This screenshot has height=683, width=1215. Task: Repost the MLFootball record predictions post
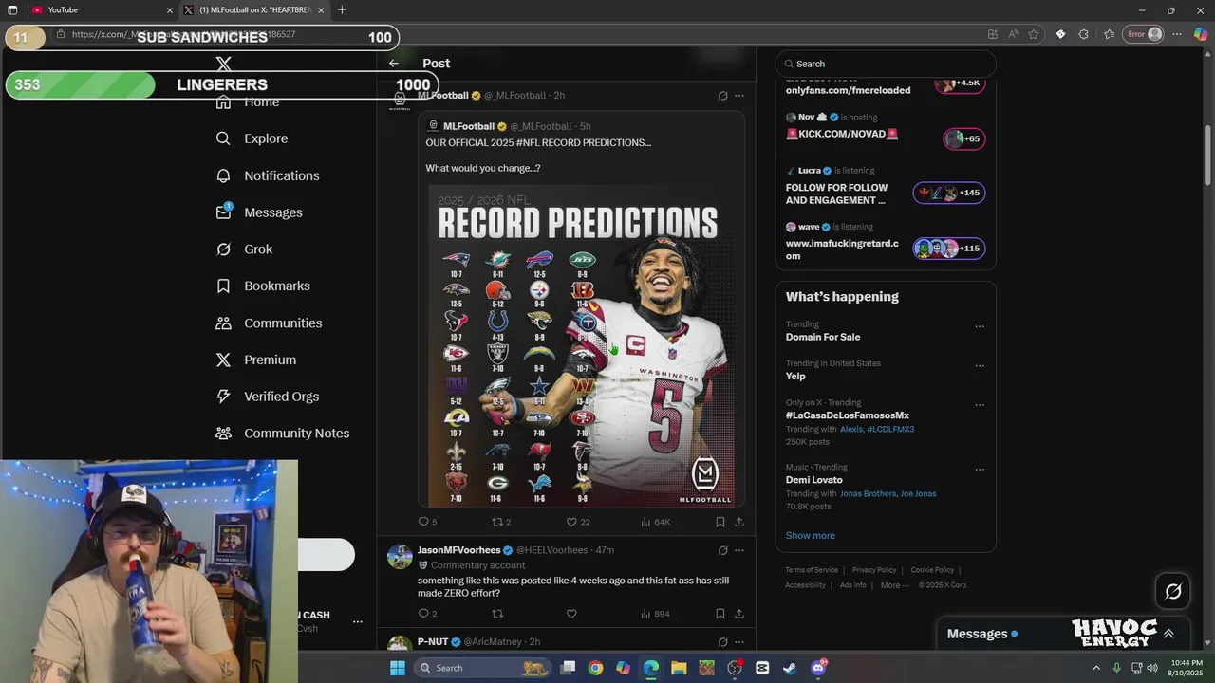(x=497, y=522)
